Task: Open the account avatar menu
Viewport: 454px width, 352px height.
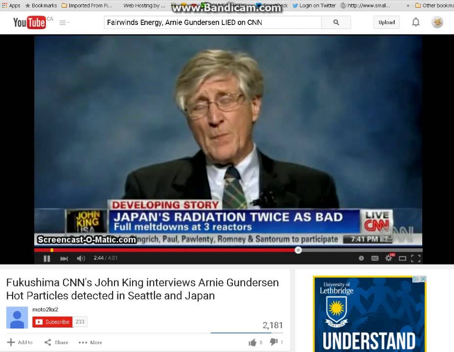Action: pyautogui.click(x=437, y=22)
